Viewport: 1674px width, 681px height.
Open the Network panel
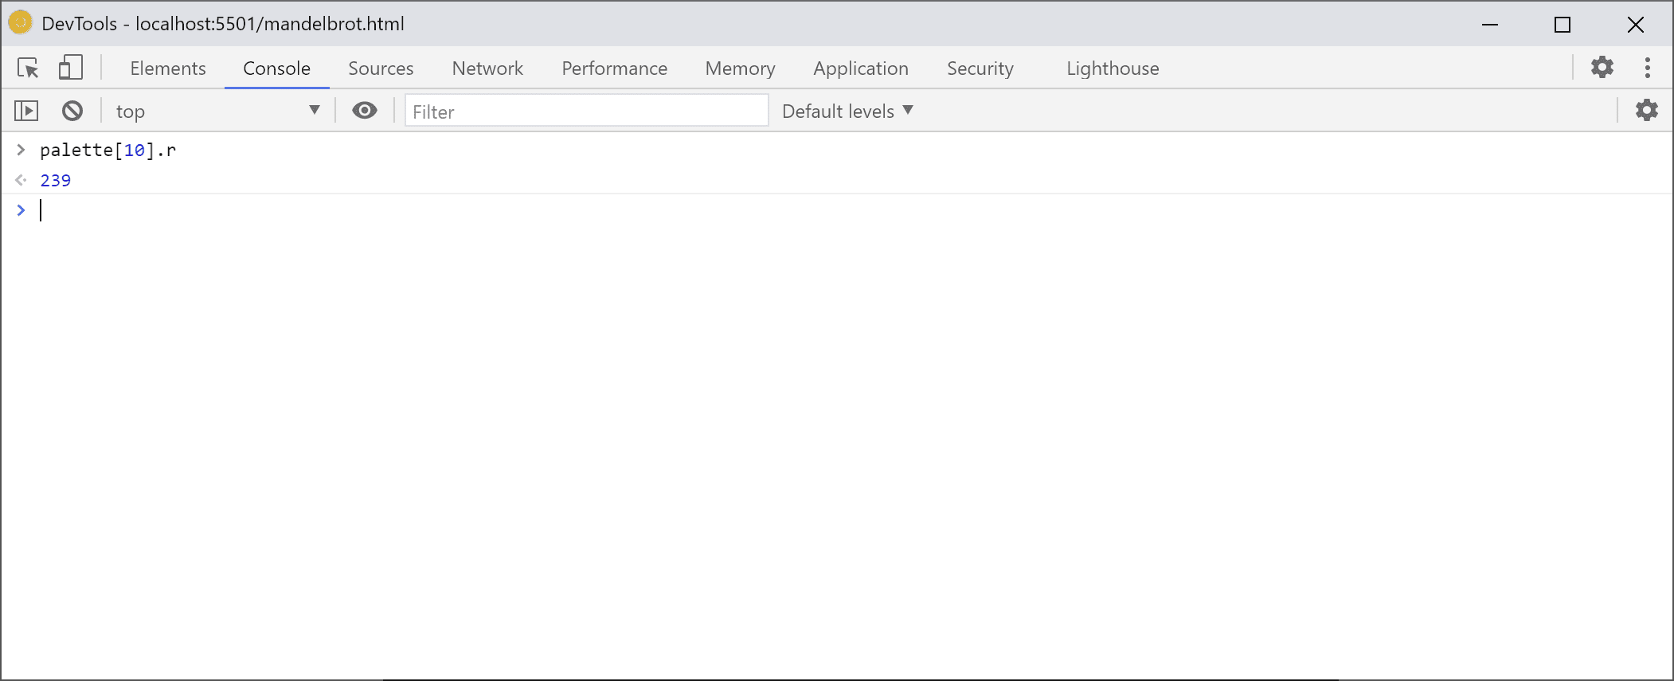[487, 68]
